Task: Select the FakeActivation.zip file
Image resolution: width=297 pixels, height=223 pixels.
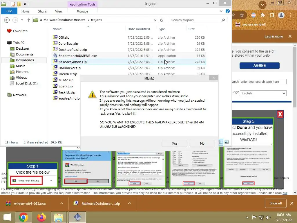Action: coord(72,62)
